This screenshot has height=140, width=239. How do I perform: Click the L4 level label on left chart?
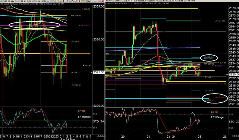click(x=75, y=73)
